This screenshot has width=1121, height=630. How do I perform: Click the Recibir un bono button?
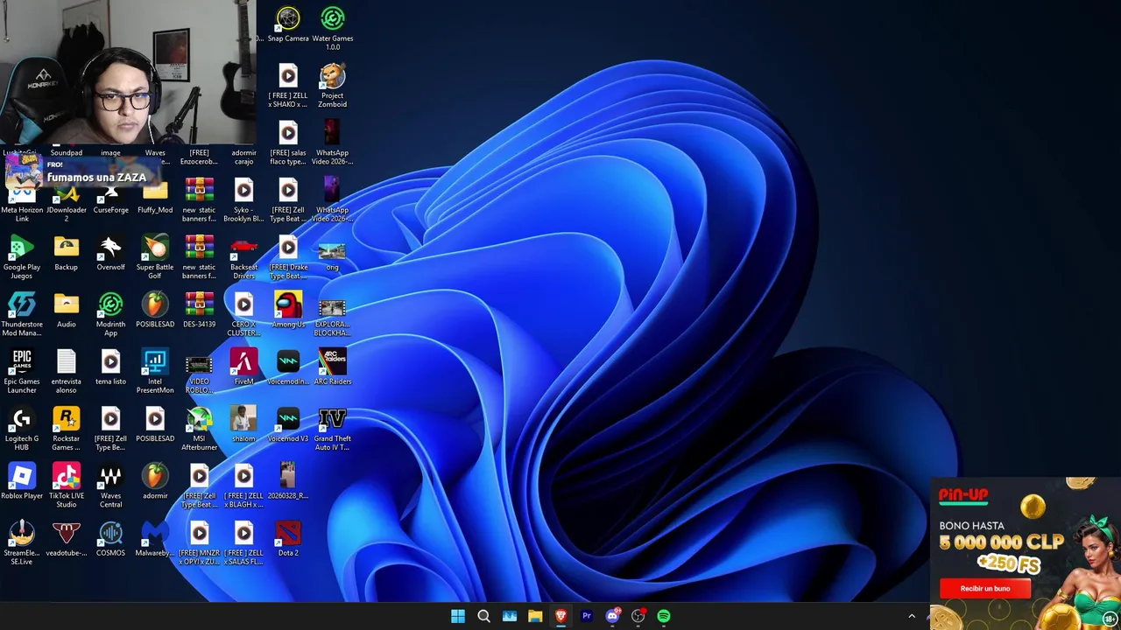pyautogui.click(x=985, y=588)
